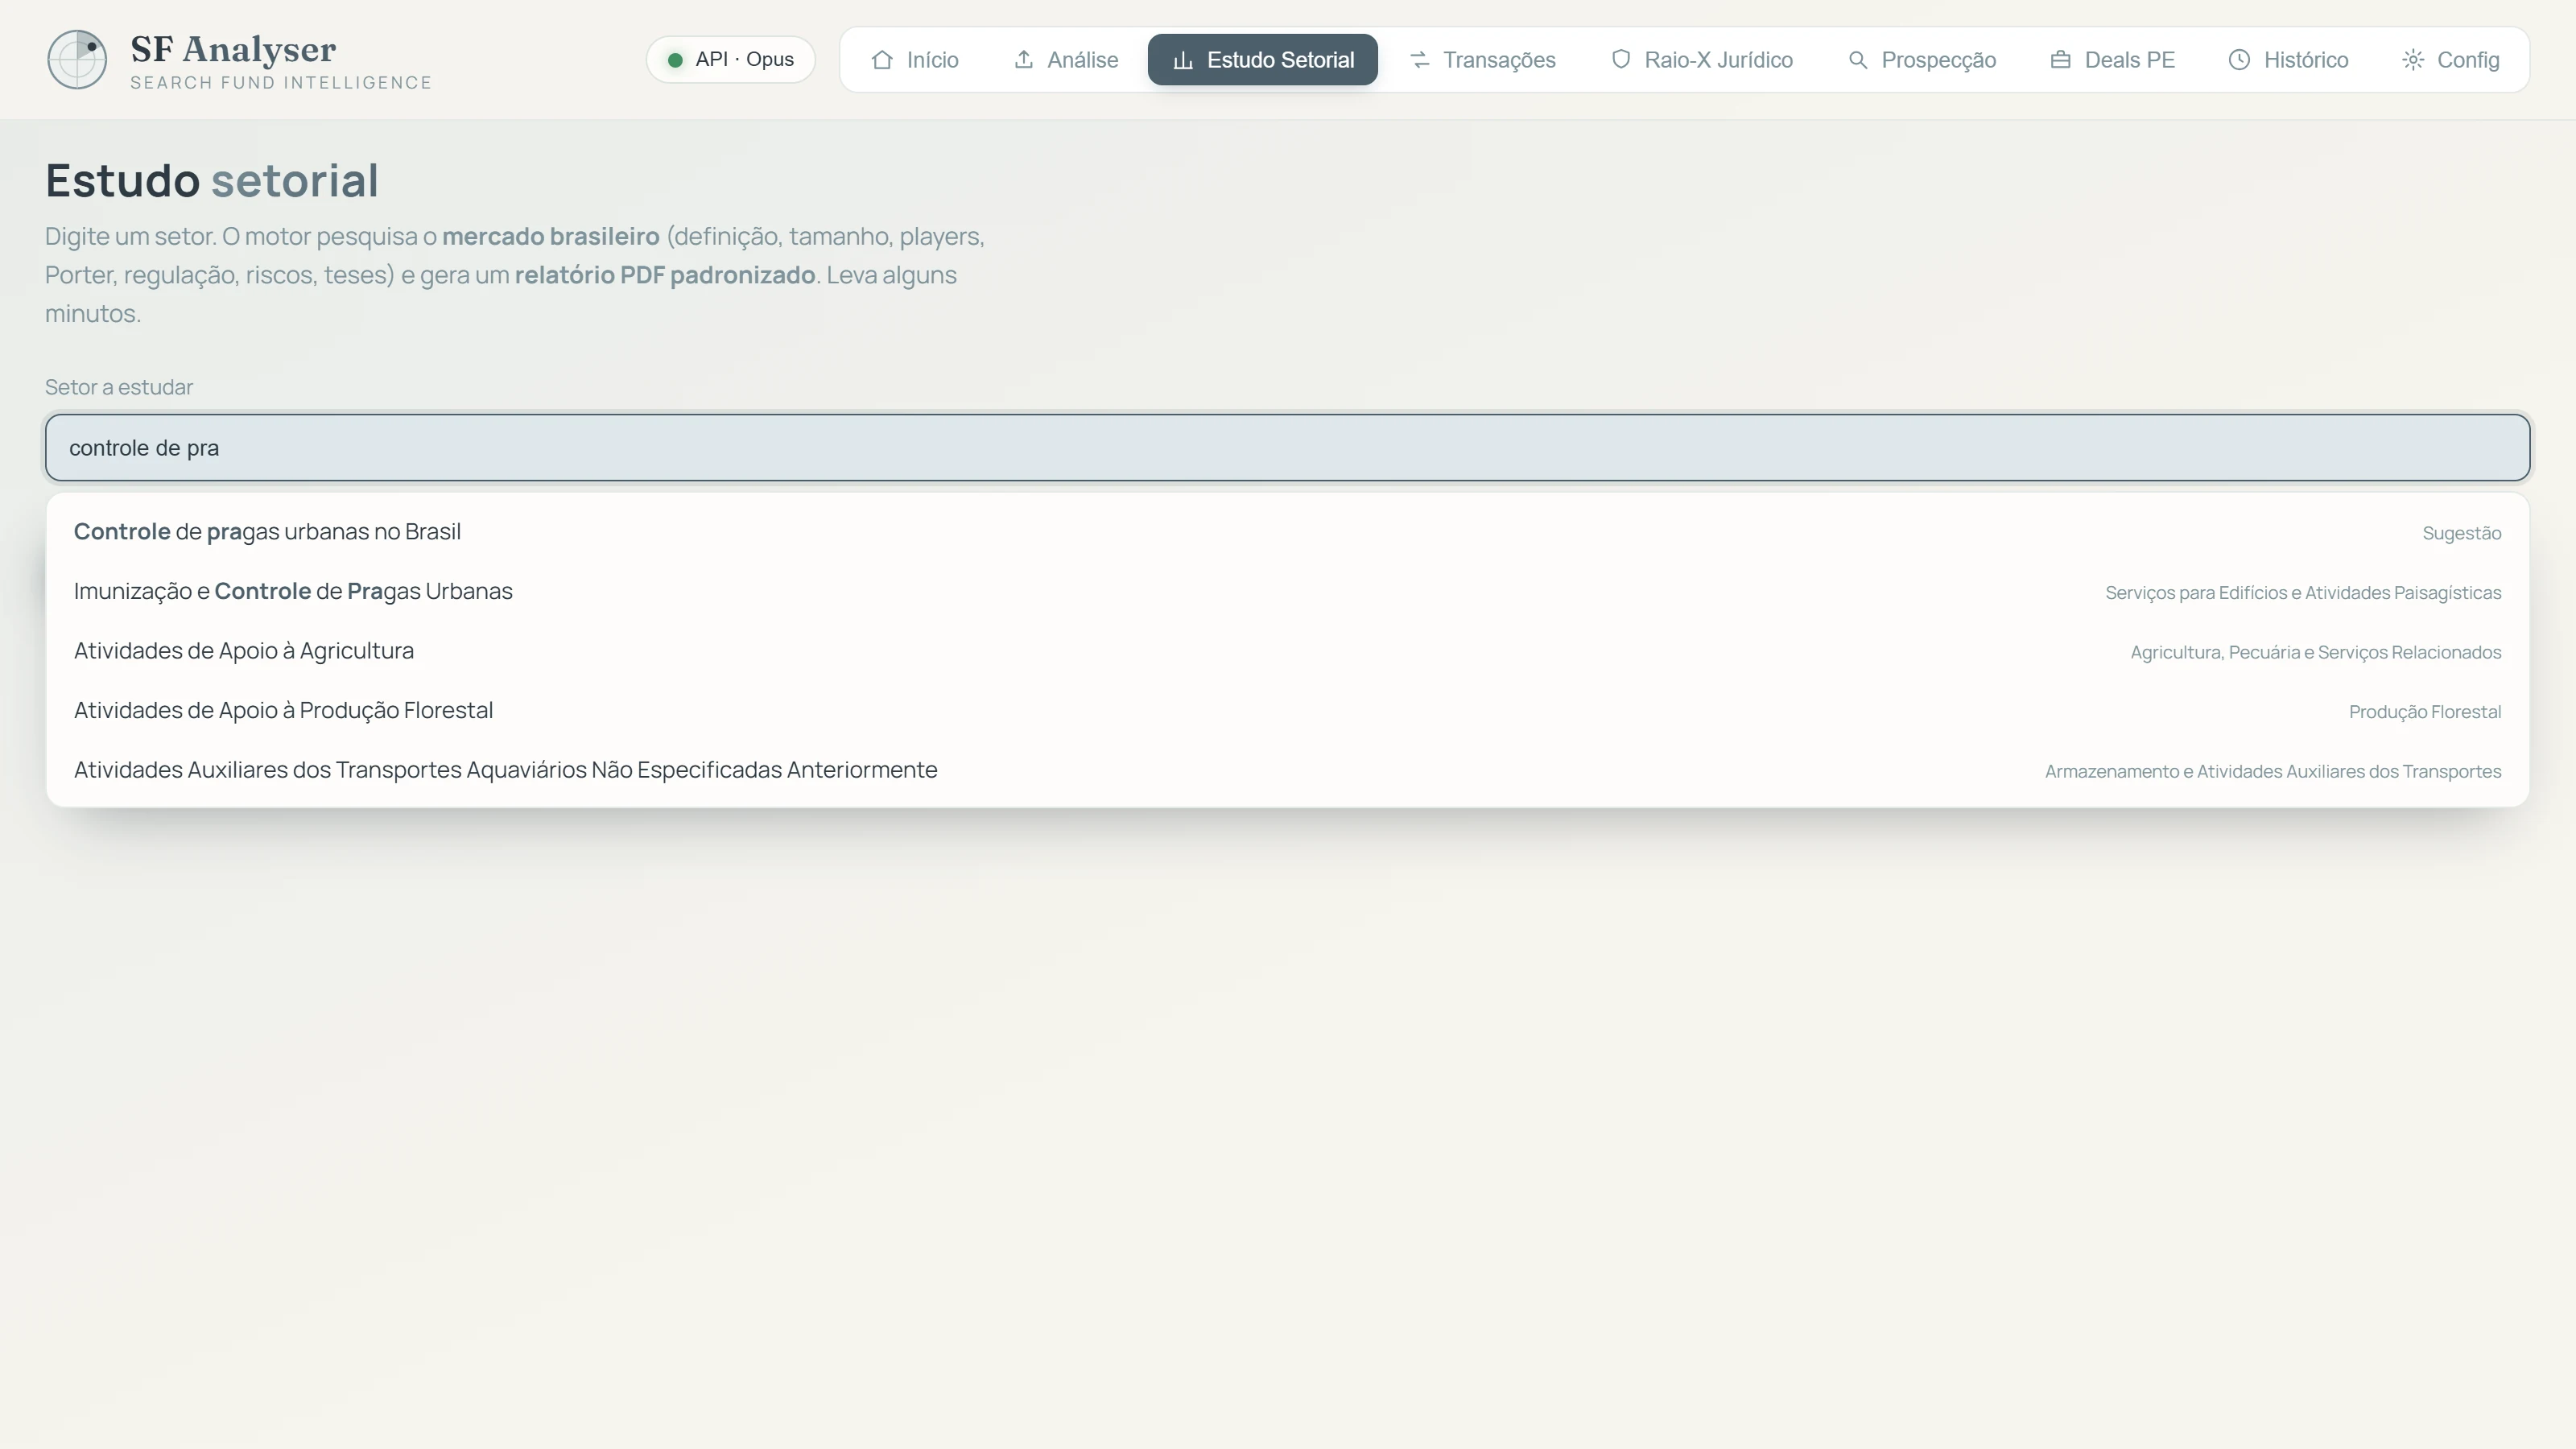2576x1449 pixels.
Task: Select suggestion Controle de pragas urbanas no Brasil
Action: point(1287,532)
